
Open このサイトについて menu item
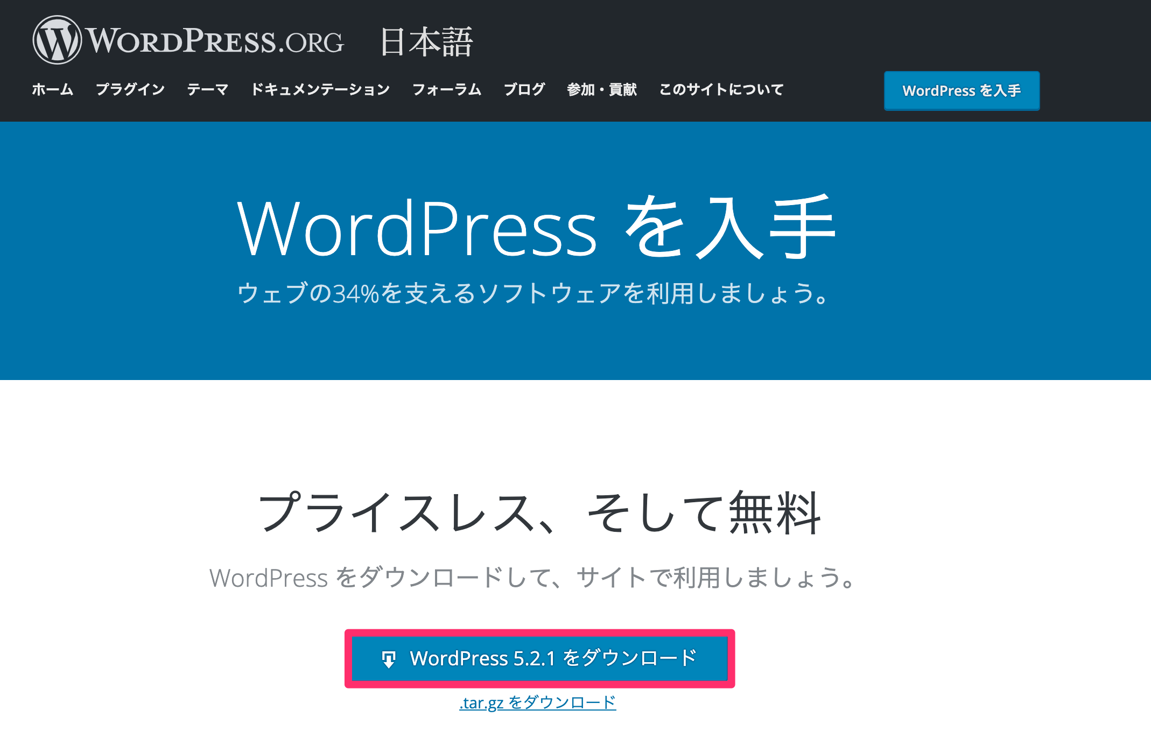721,89
